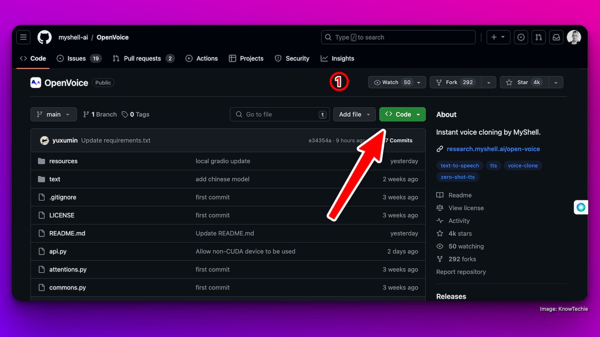Open the main branch selector dropdown

pos(54,114)
